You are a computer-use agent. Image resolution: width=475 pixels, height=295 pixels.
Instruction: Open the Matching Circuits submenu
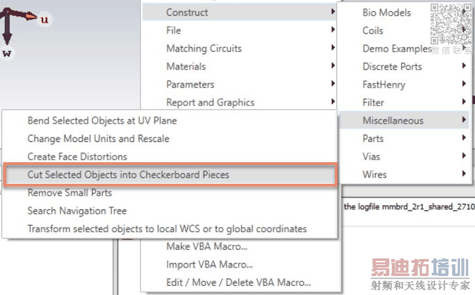203,48
